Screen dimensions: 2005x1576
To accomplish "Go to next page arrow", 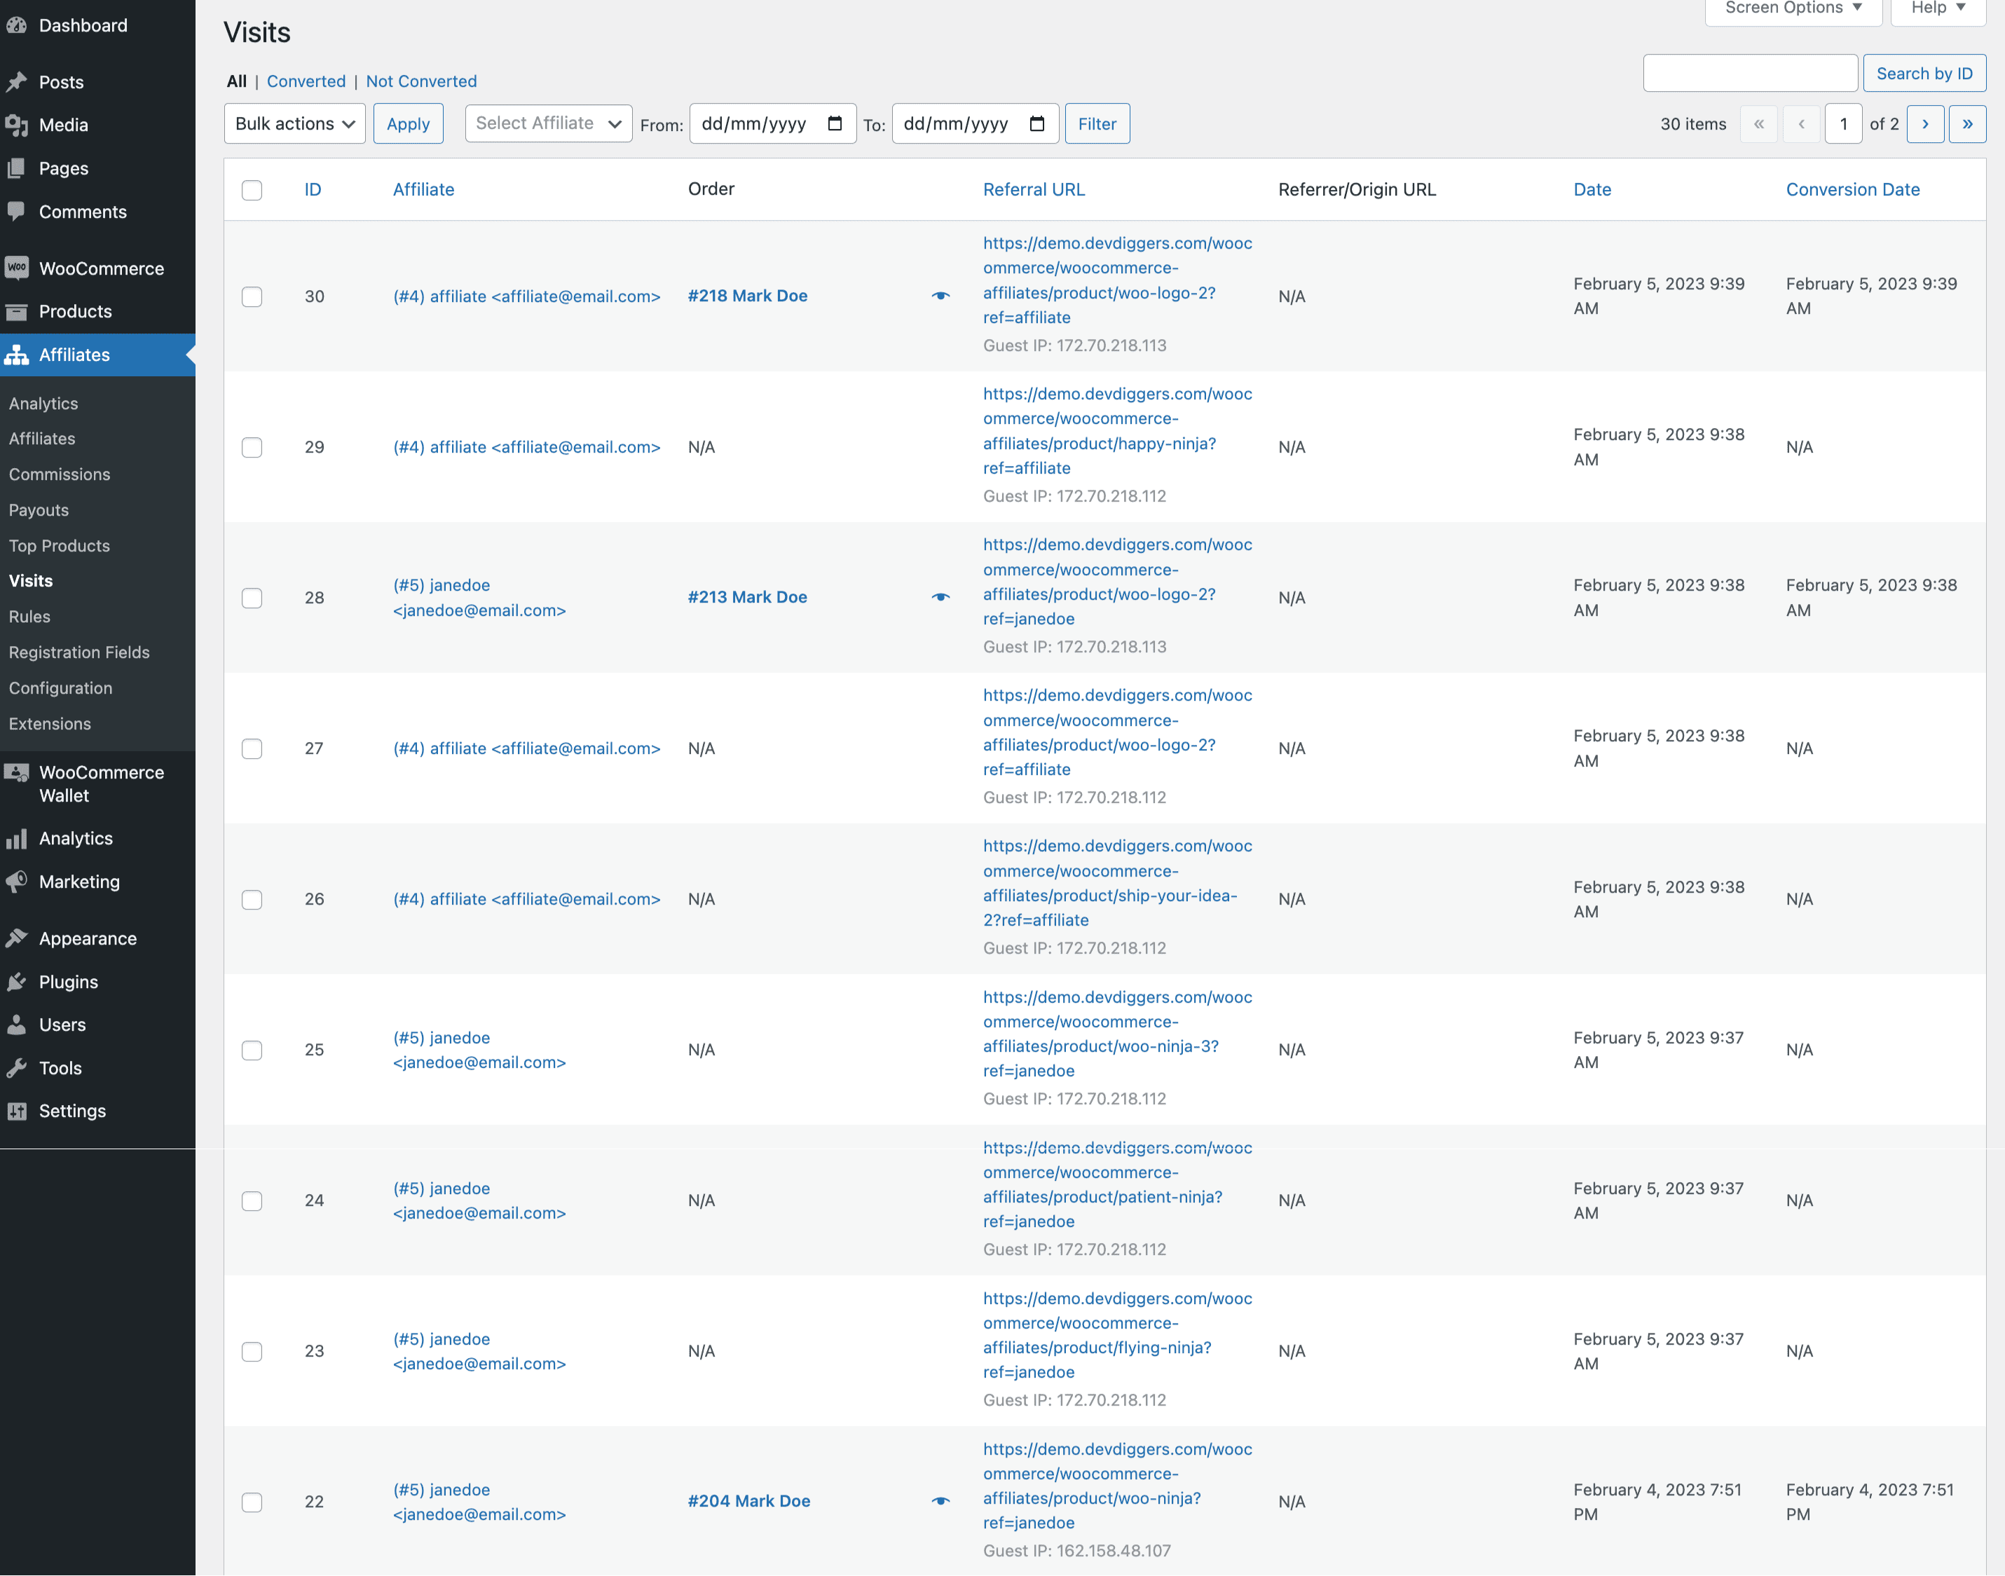I will [1924, 123].
